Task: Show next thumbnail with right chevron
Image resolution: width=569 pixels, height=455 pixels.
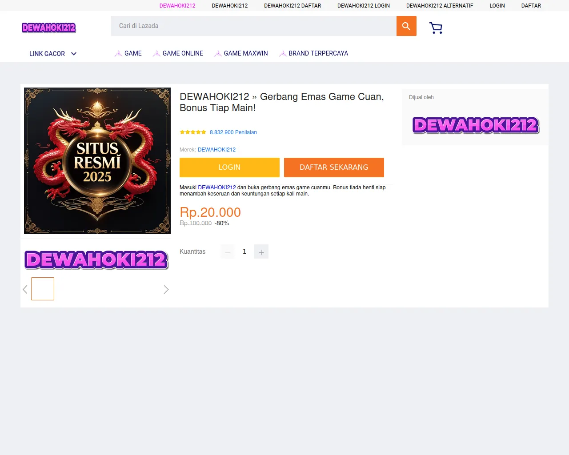Action: tap(166, 289)
